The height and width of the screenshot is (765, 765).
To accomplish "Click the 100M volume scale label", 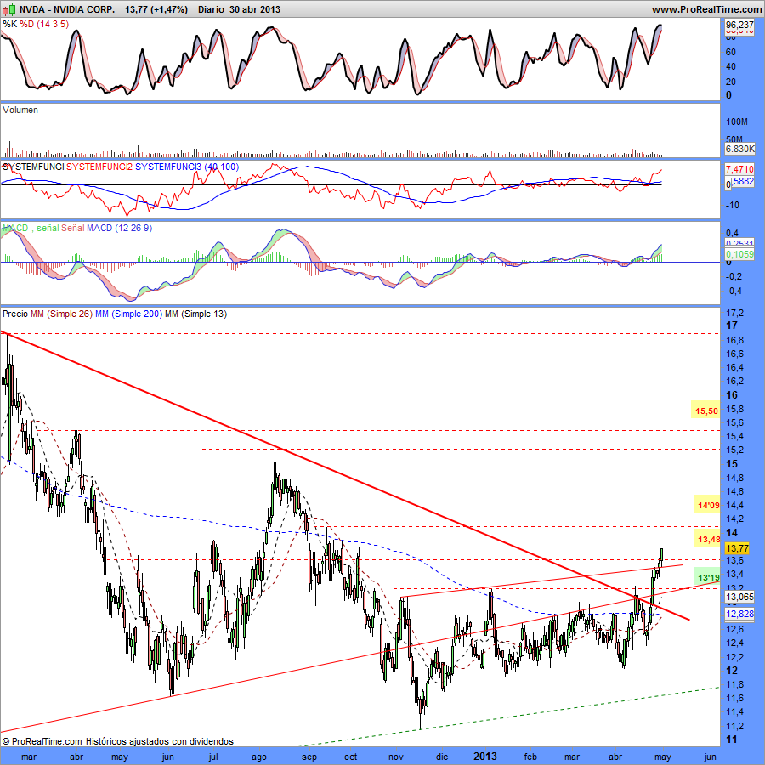I will click(737, 122).
